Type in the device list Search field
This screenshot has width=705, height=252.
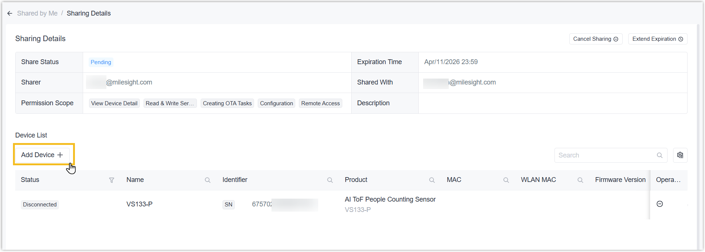604,155
